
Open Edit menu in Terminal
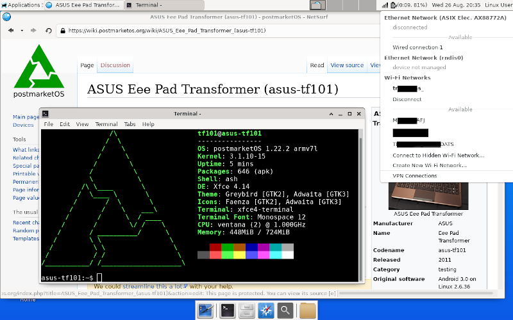65,124
